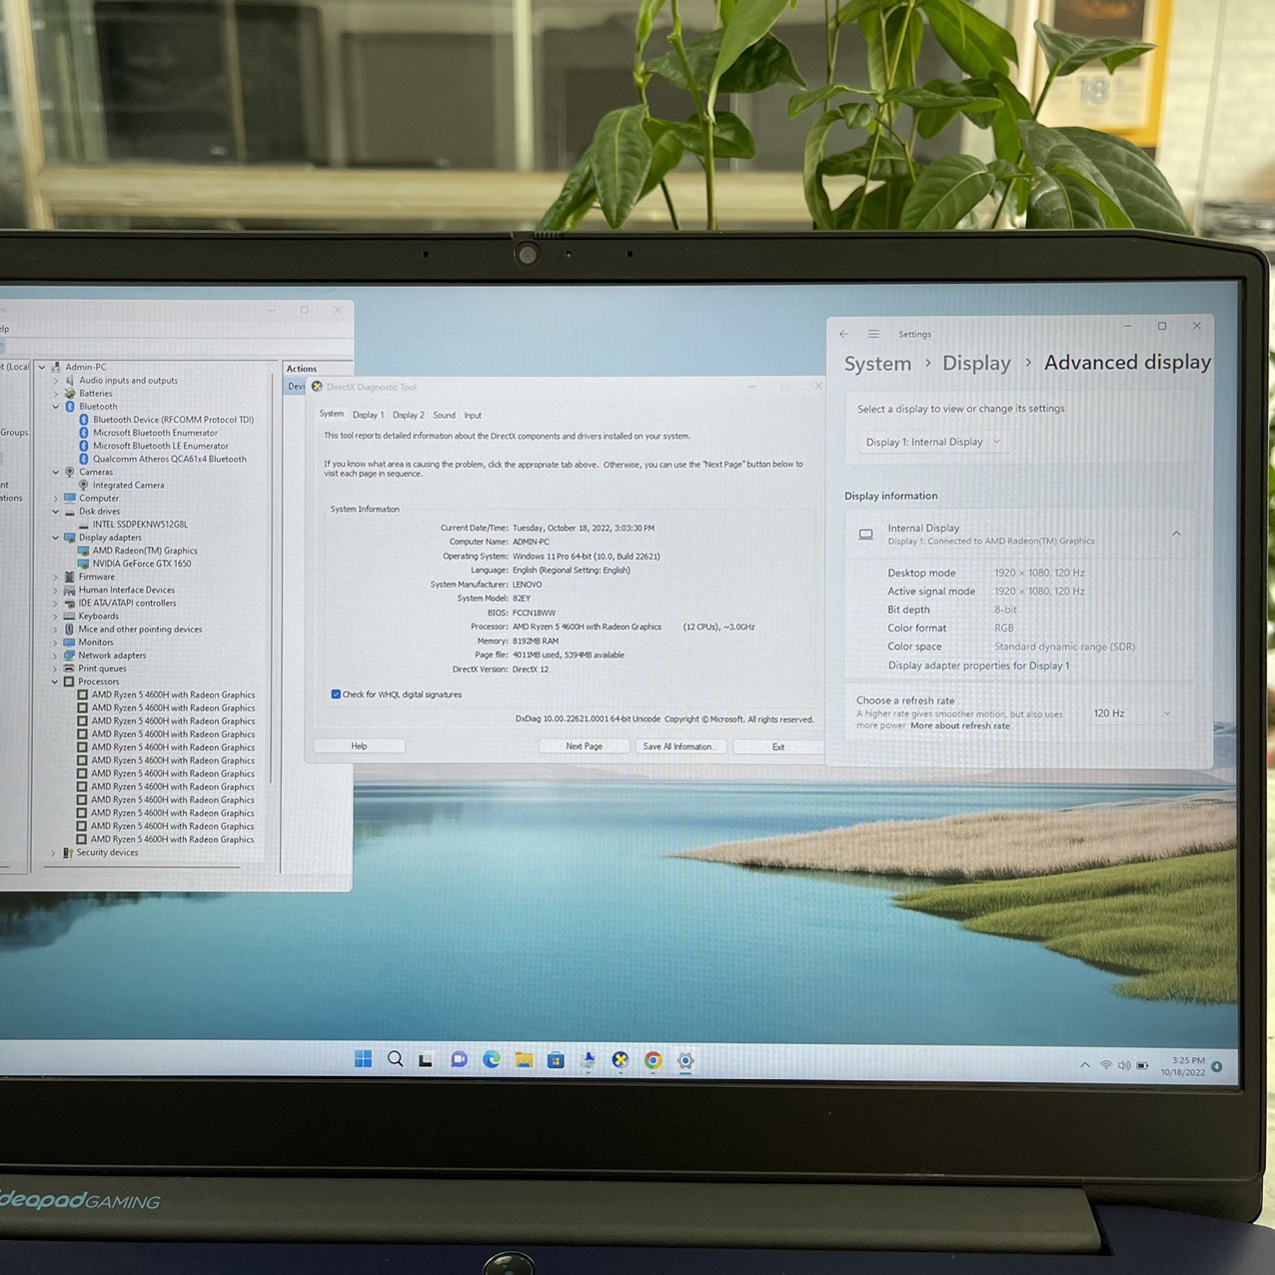
Task: Switch to Display 2 tab in DirectX tool
Action: pos(409,415)
